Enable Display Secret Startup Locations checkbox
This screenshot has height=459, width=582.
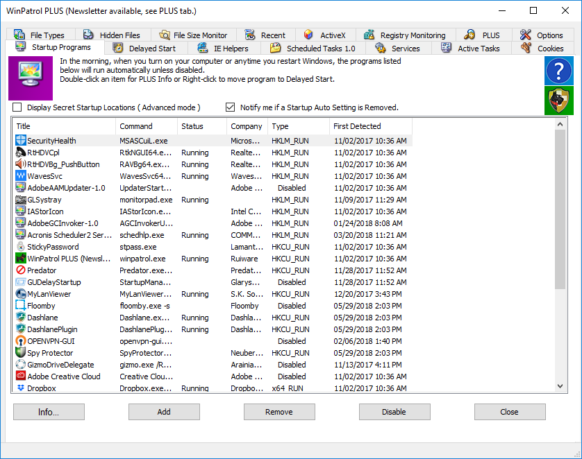(17, 107)
